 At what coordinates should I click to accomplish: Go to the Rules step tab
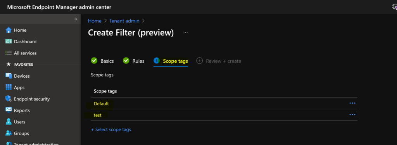tap(134, 61)
